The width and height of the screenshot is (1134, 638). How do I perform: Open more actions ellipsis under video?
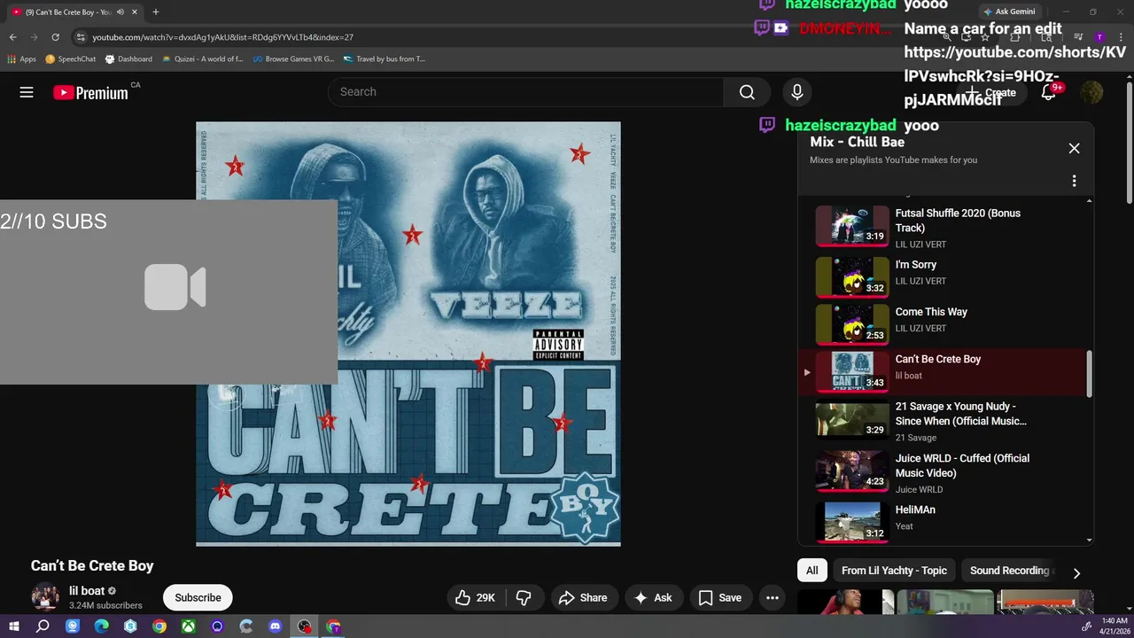[x=773, y=598]
